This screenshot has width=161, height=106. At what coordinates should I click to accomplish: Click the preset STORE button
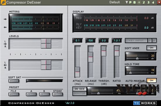(57, 94)
